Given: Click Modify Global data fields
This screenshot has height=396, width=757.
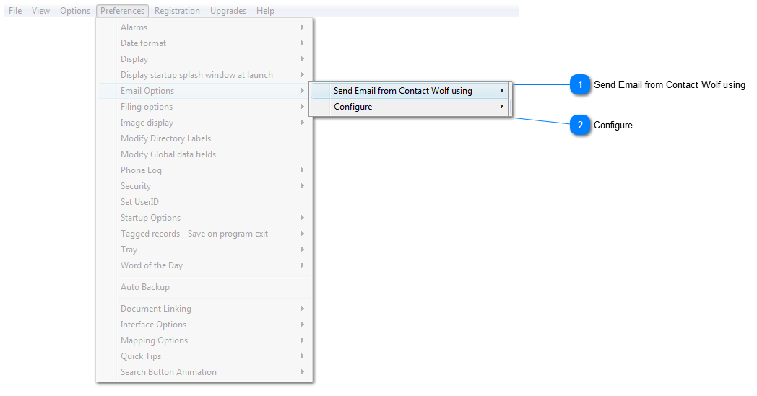Looking at the screenshot, I should 204,155.
